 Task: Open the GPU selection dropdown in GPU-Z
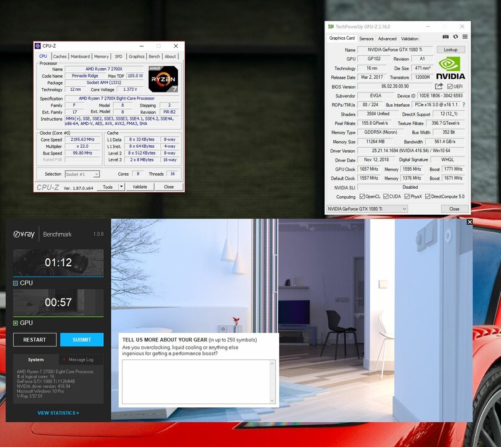pos(367,209)
